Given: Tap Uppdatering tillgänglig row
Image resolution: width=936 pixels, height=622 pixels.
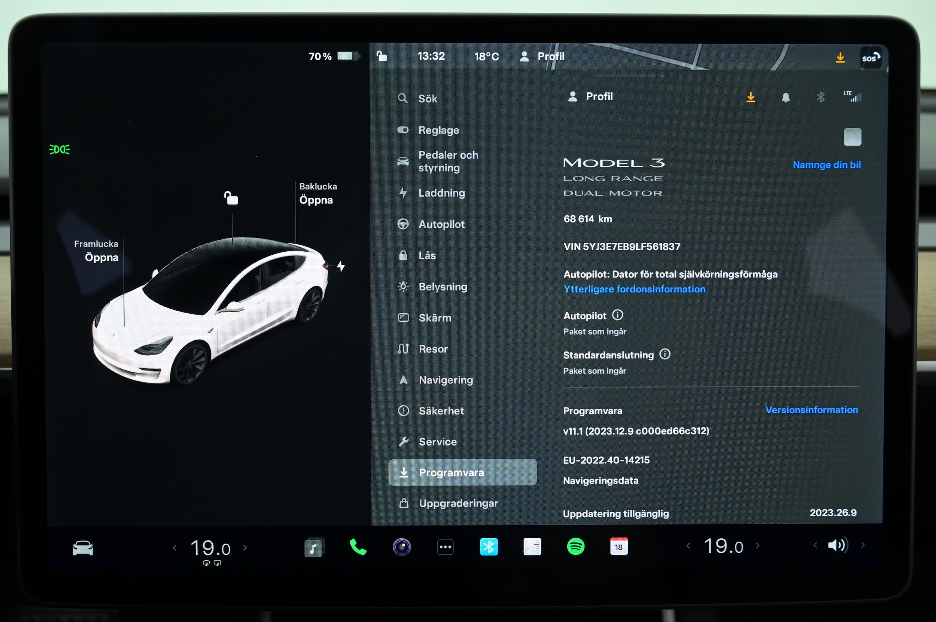Looking at the screenshot, I should tap(710, 513).
